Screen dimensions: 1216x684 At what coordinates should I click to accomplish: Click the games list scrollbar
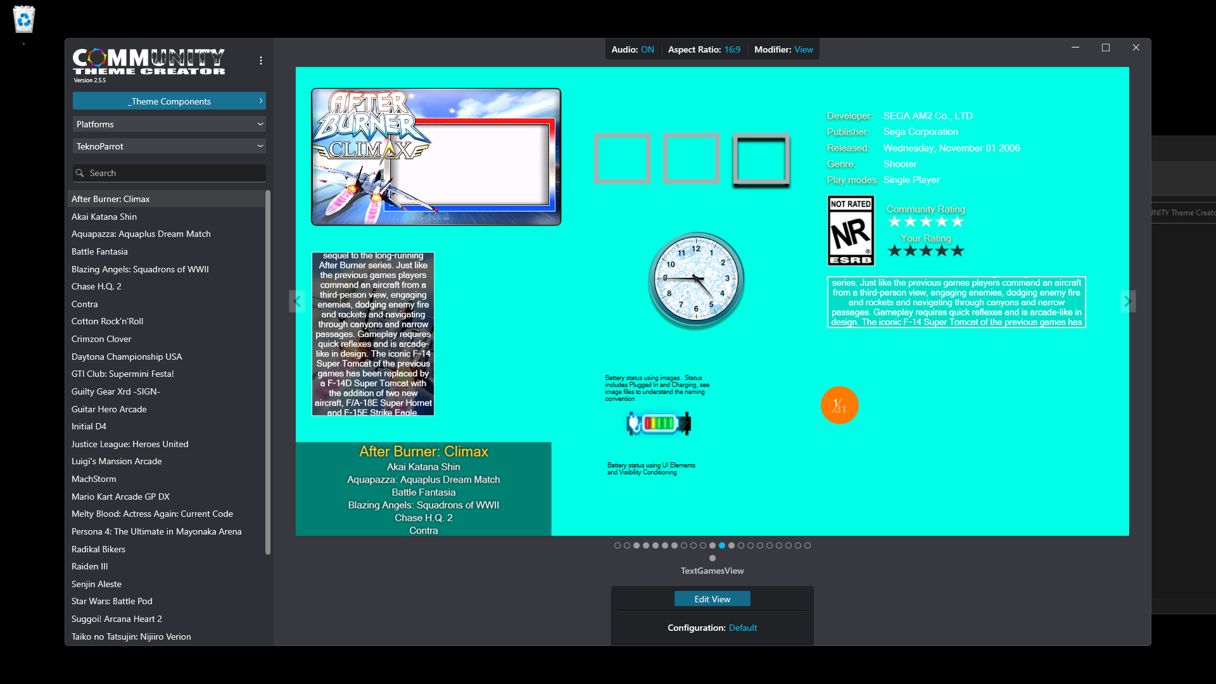[268, 372]
